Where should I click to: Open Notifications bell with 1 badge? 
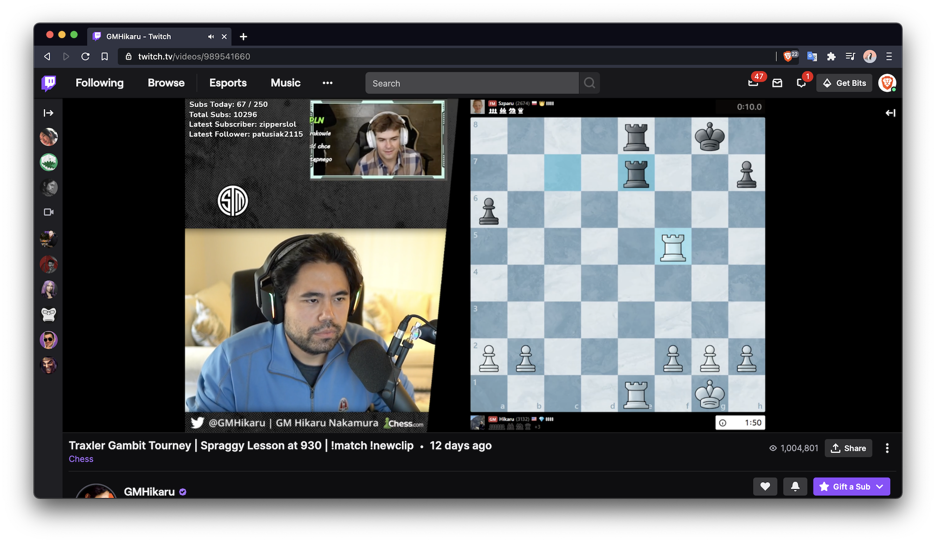(801, 83)
